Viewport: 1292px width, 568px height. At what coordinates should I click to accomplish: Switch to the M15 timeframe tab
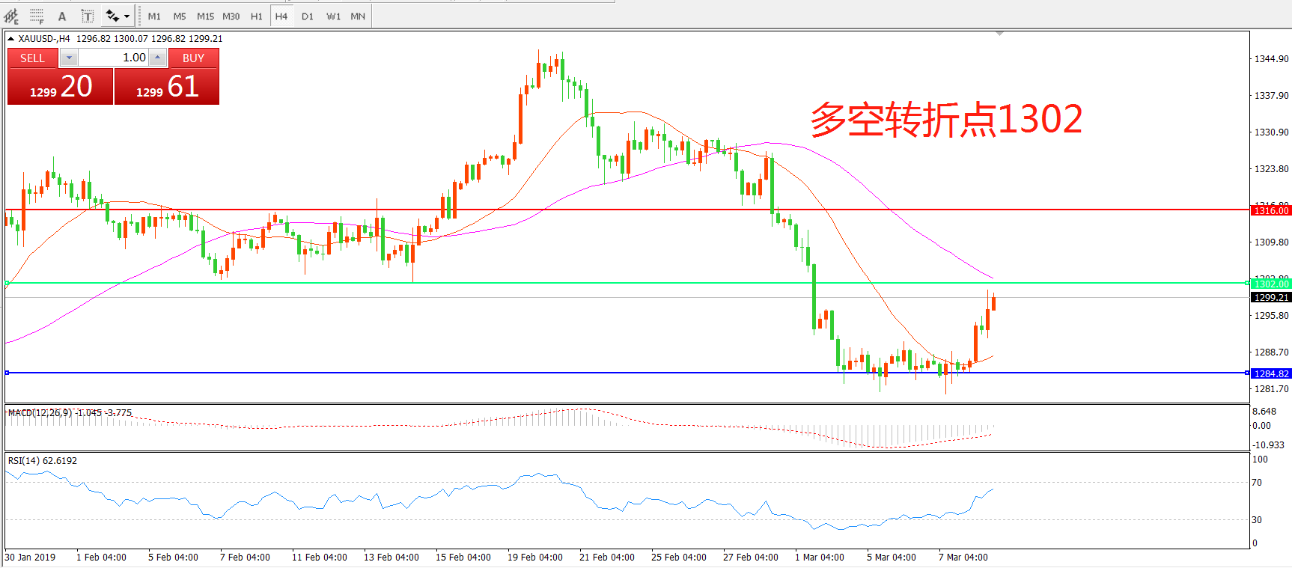pos(205,16)
